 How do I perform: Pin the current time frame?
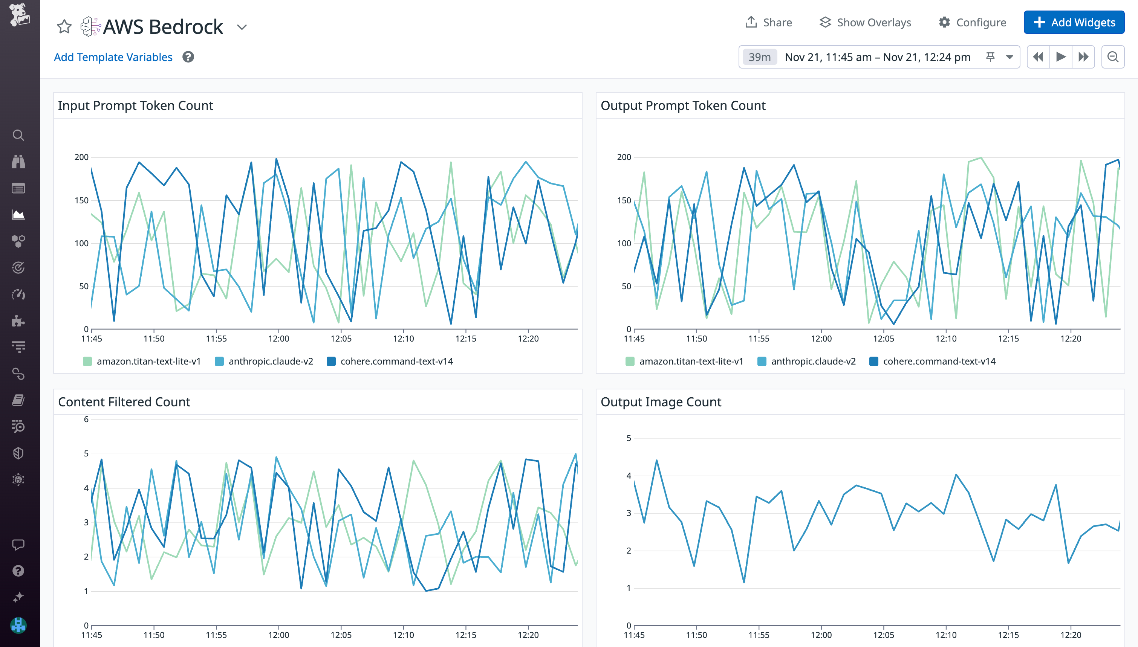(x=990, y=57)
